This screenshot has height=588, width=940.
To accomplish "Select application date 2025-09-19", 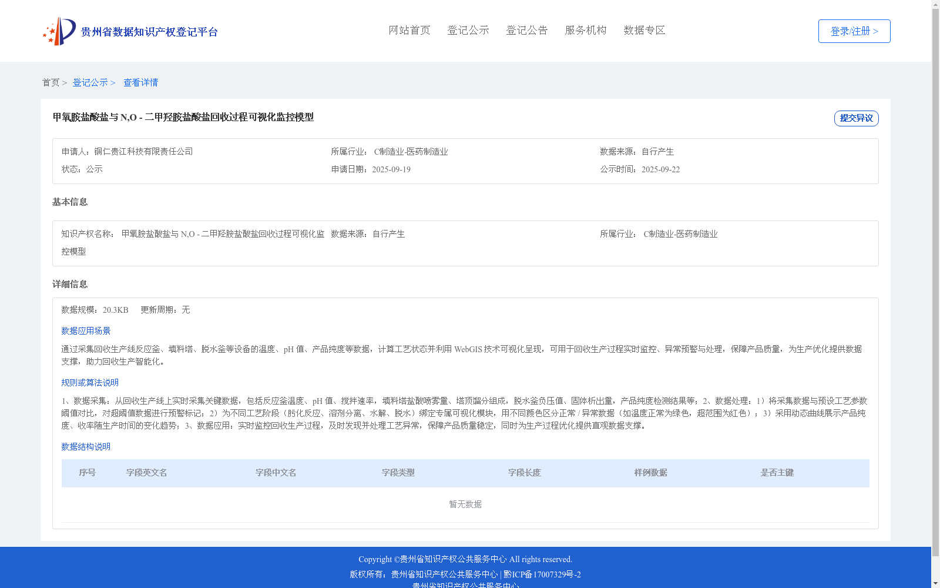I will 391,169.
